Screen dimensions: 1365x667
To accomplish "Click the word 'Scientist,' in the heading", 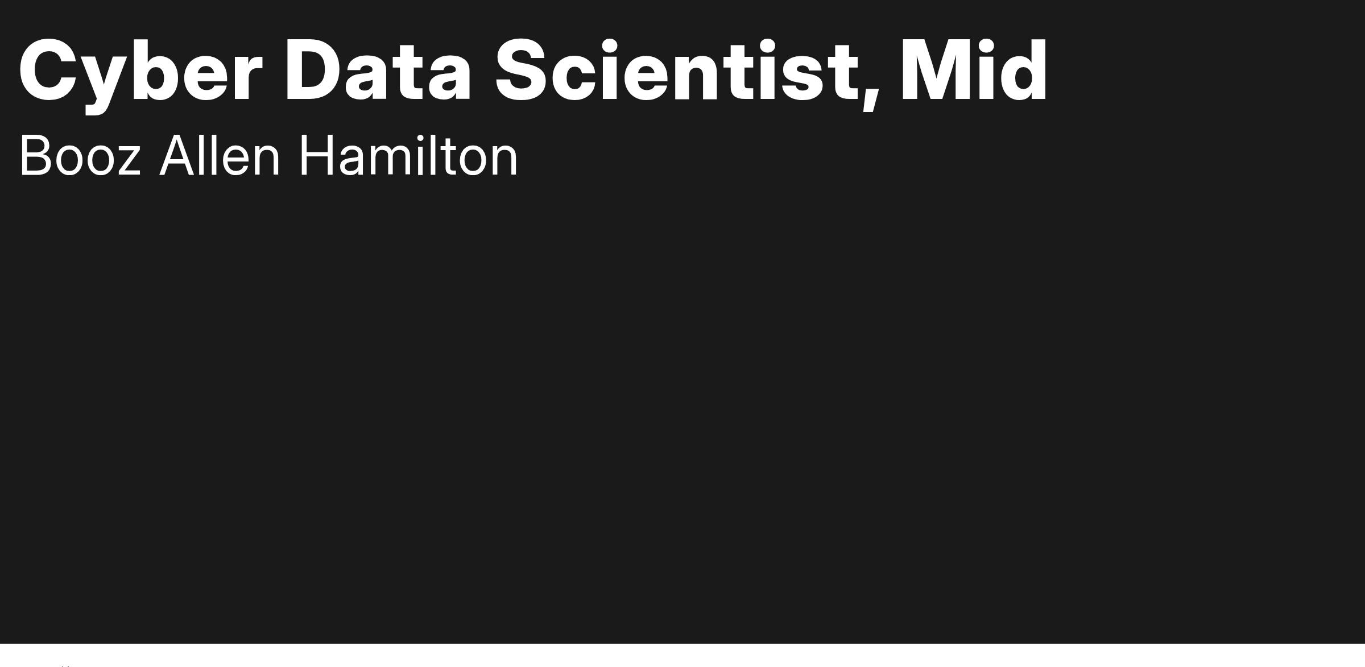I will 688,74.
